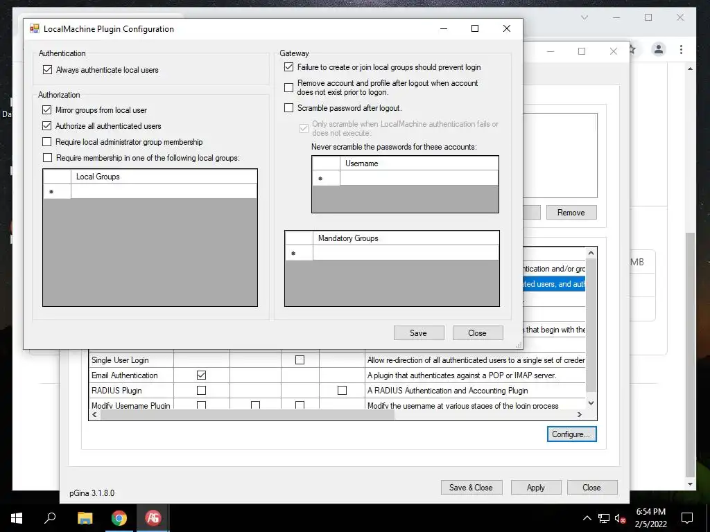Image resolution: width=710 pixels, height=532 pixels.
Task: Open Chrome profile avatar icon
Action: click(659, 49)
